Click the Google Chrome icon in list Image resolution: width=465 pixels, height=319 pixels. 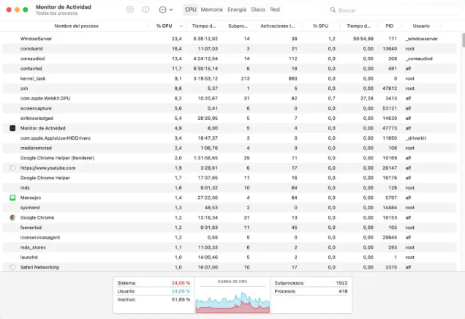pyautogui.click(x=12, y=217)
